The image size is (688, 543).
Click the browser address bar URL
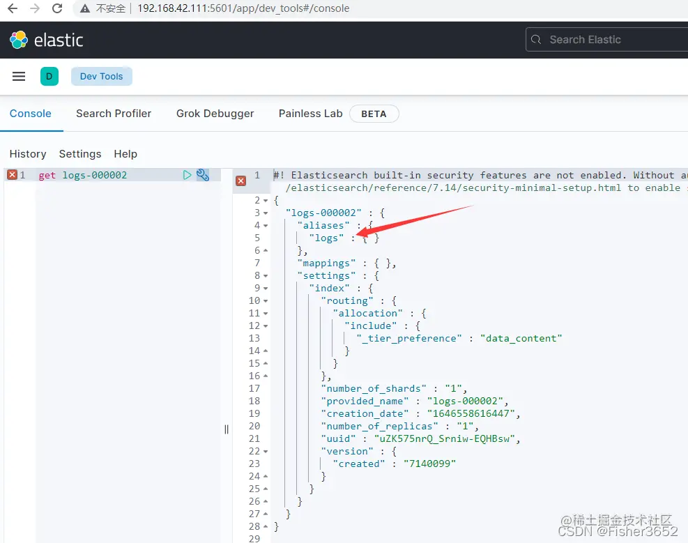243,8
